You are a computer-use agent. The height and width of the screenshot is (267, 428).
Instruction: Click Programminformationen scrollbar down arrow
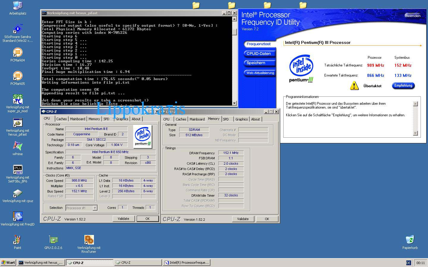click(416, 133)
